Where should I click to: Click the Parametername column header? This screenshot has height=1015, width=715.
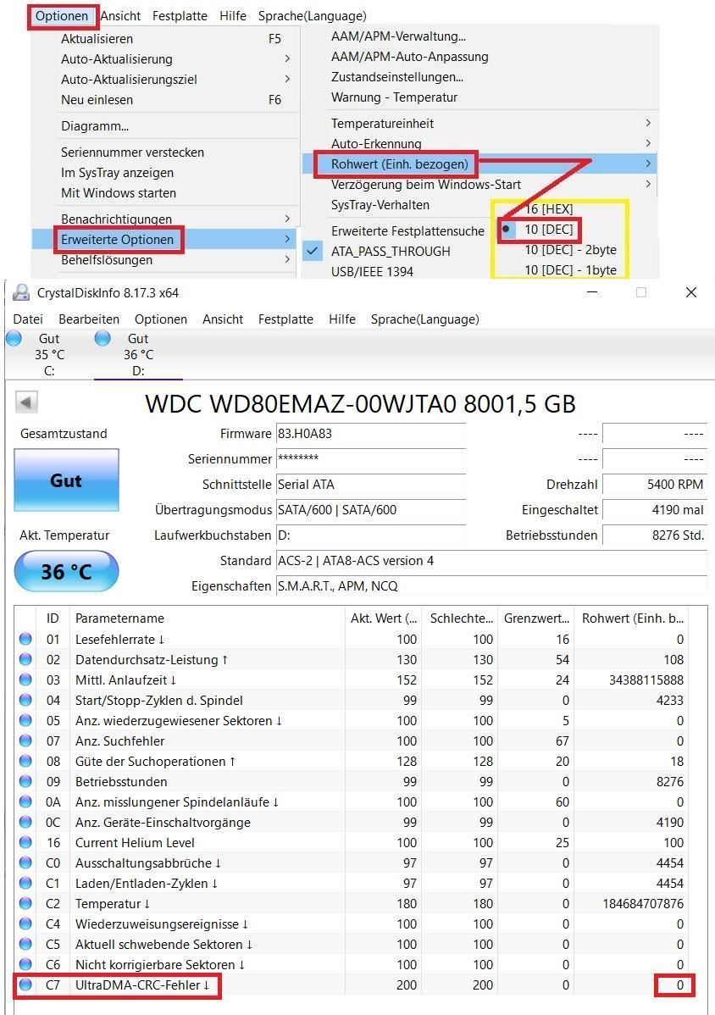pyautogui.click(x=207, y=618)
